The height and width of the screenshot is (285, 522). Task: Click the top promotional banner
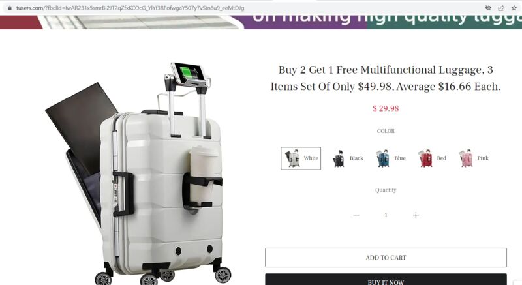(261, 22)
